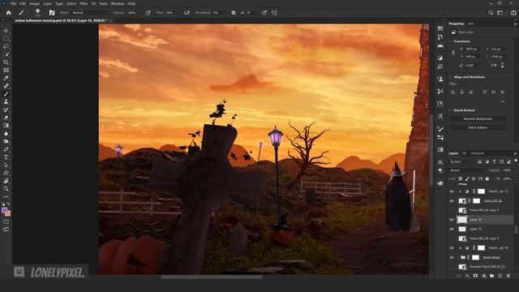Click the Home icon in options bar
This screenshot has width=519, height=292.
[x=9, y=13]
